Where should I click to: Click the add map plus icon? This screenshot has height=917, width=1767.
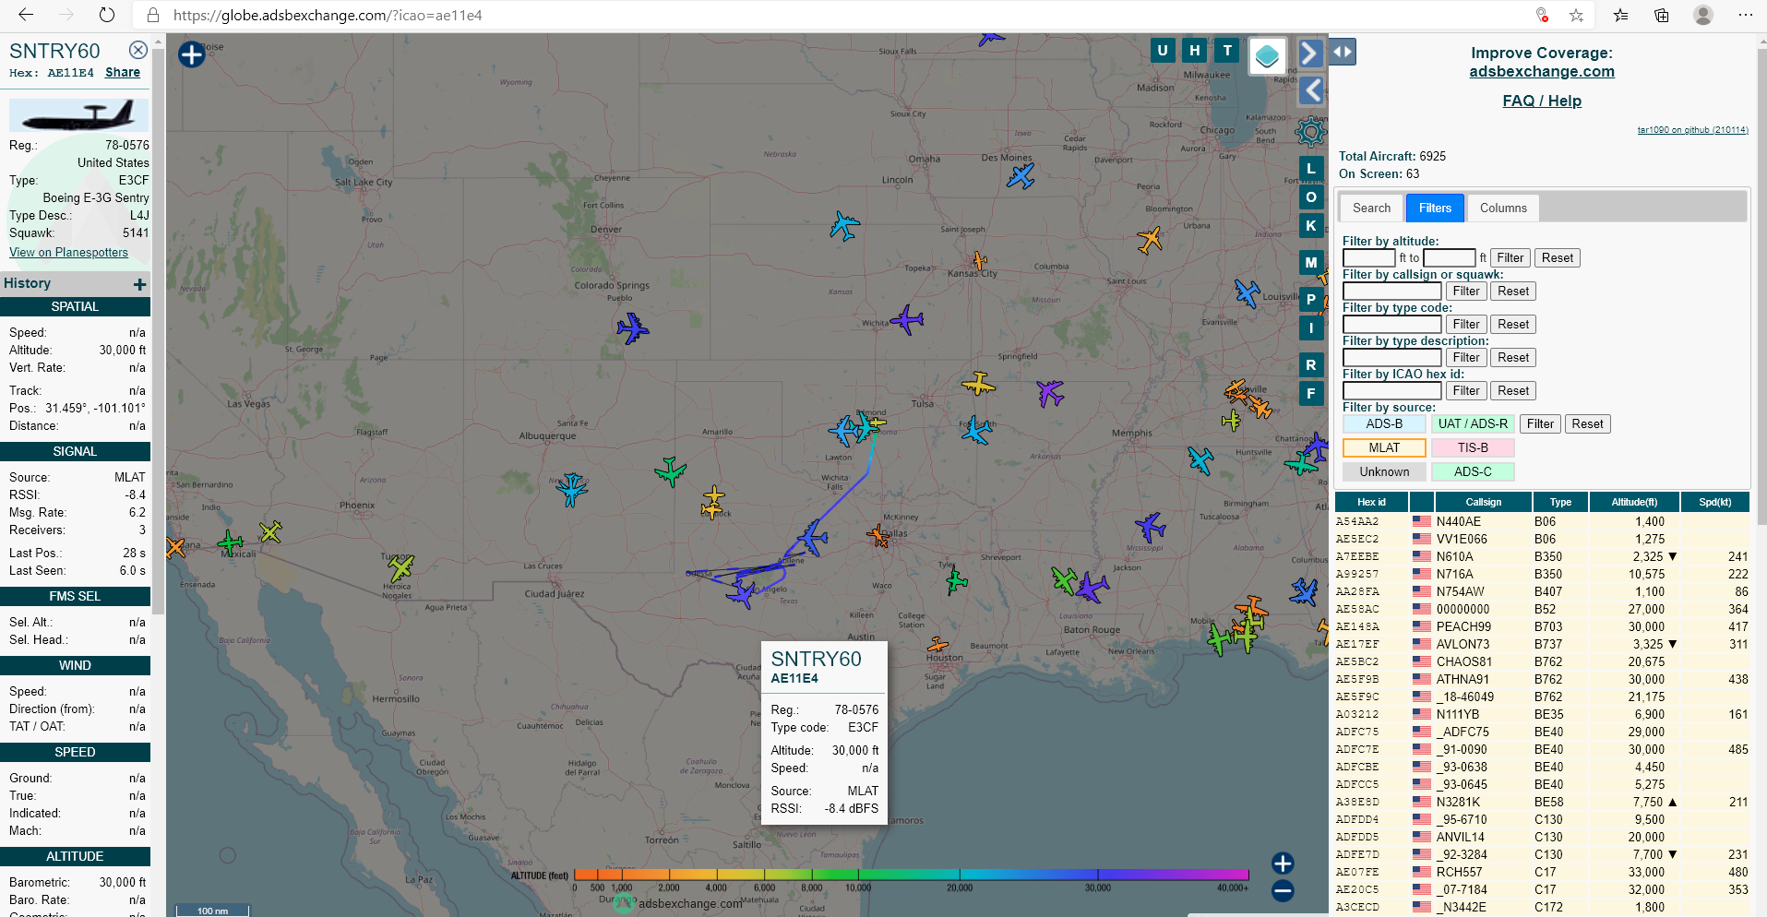191,54
